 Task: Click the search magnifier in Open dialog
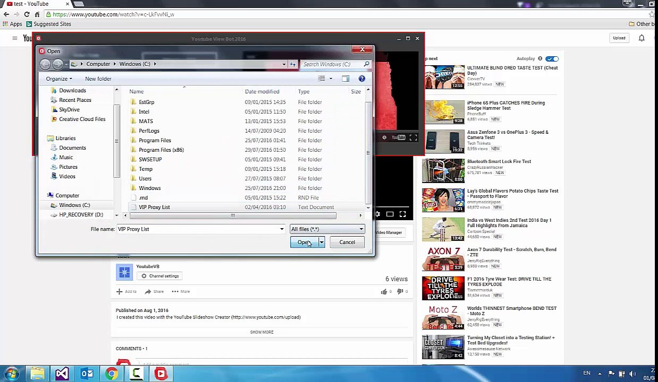(x=366, y=64)
